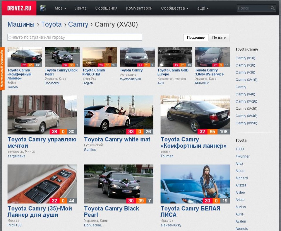The image size is (281, 231).
Task: Open small thumbnail of Toyota Camry 3.0v6+RS-service
Action: (213, 57)
